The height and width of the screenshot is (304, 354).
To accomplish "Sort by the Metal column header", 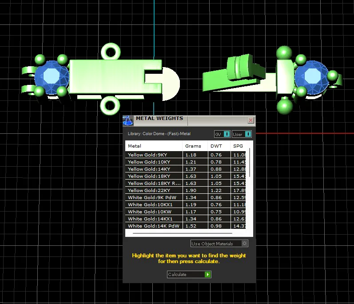I will (x=154, y=146).
